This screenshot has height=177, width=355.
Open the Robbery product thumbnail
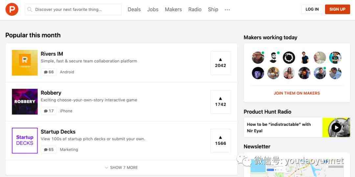coord(25,101)
